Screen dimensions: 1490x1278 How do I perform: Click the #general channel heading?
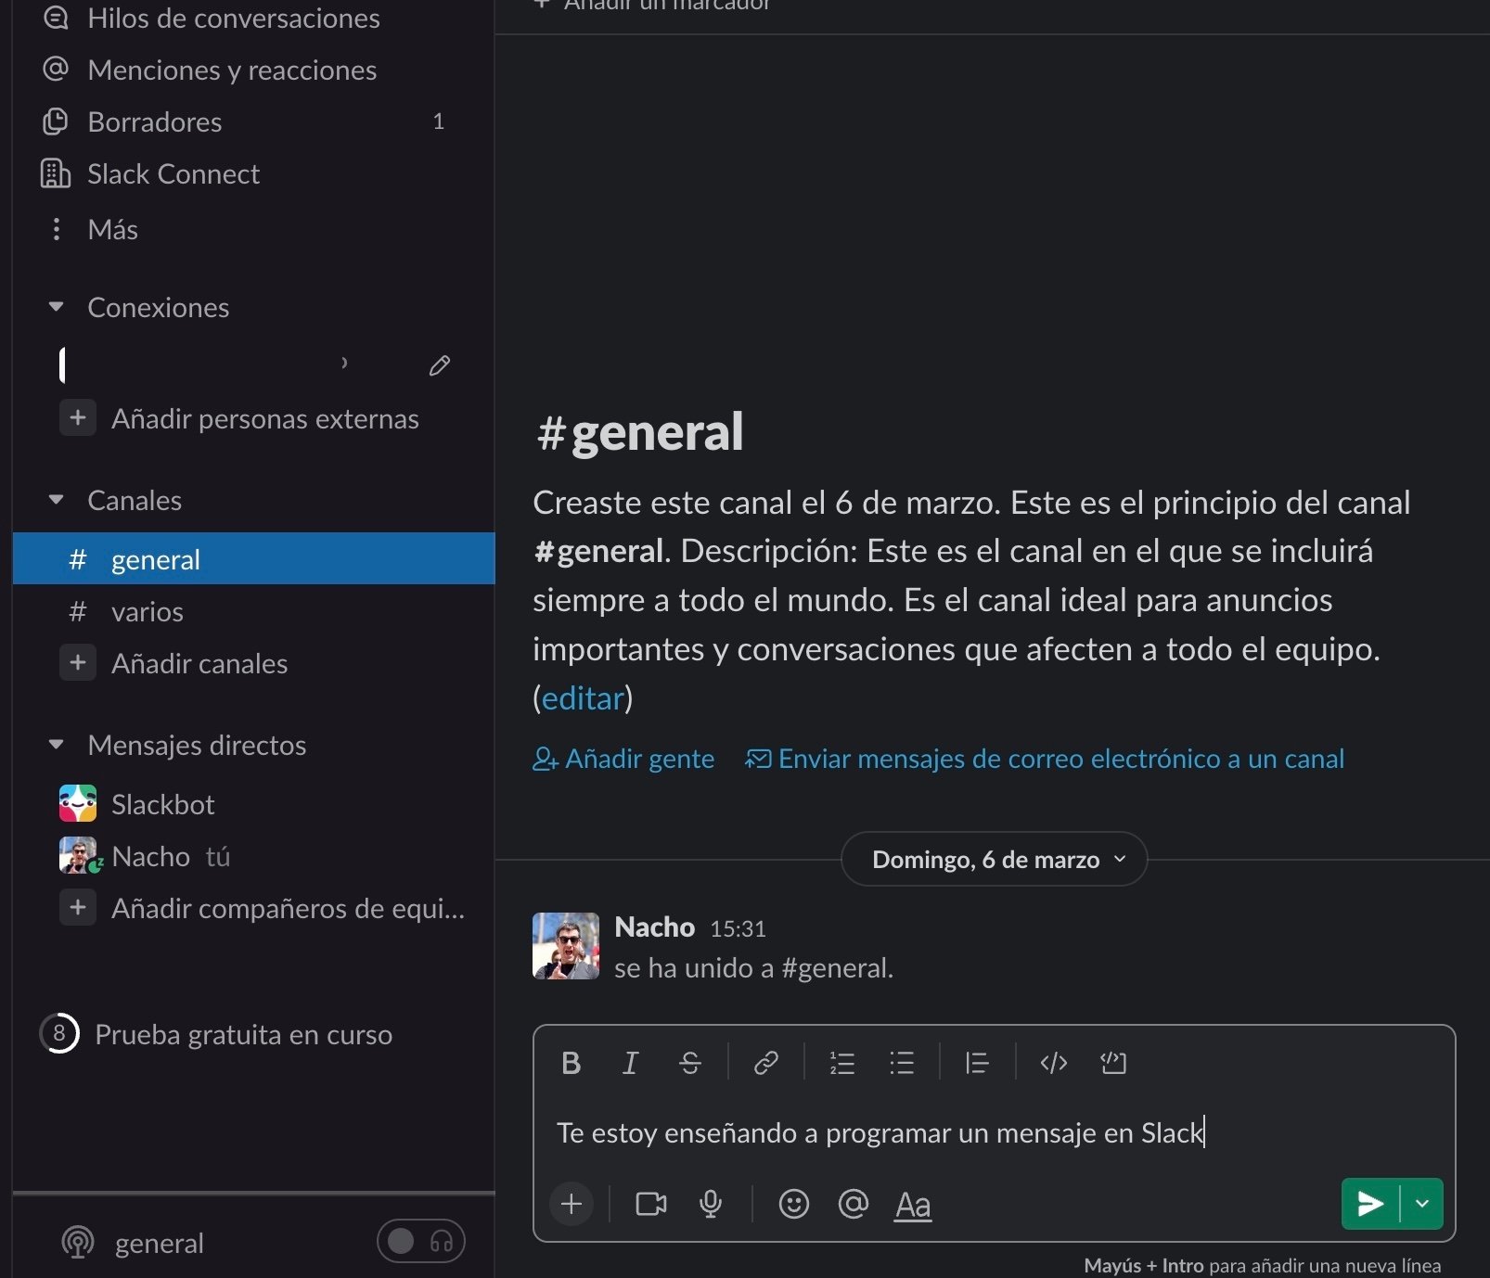point(640,431)
